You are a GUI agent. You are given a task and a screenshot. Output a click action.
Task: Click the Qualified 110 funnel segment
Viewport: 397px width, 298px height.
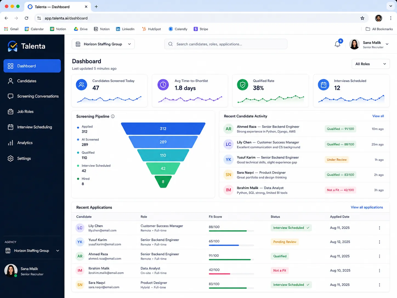163,155
